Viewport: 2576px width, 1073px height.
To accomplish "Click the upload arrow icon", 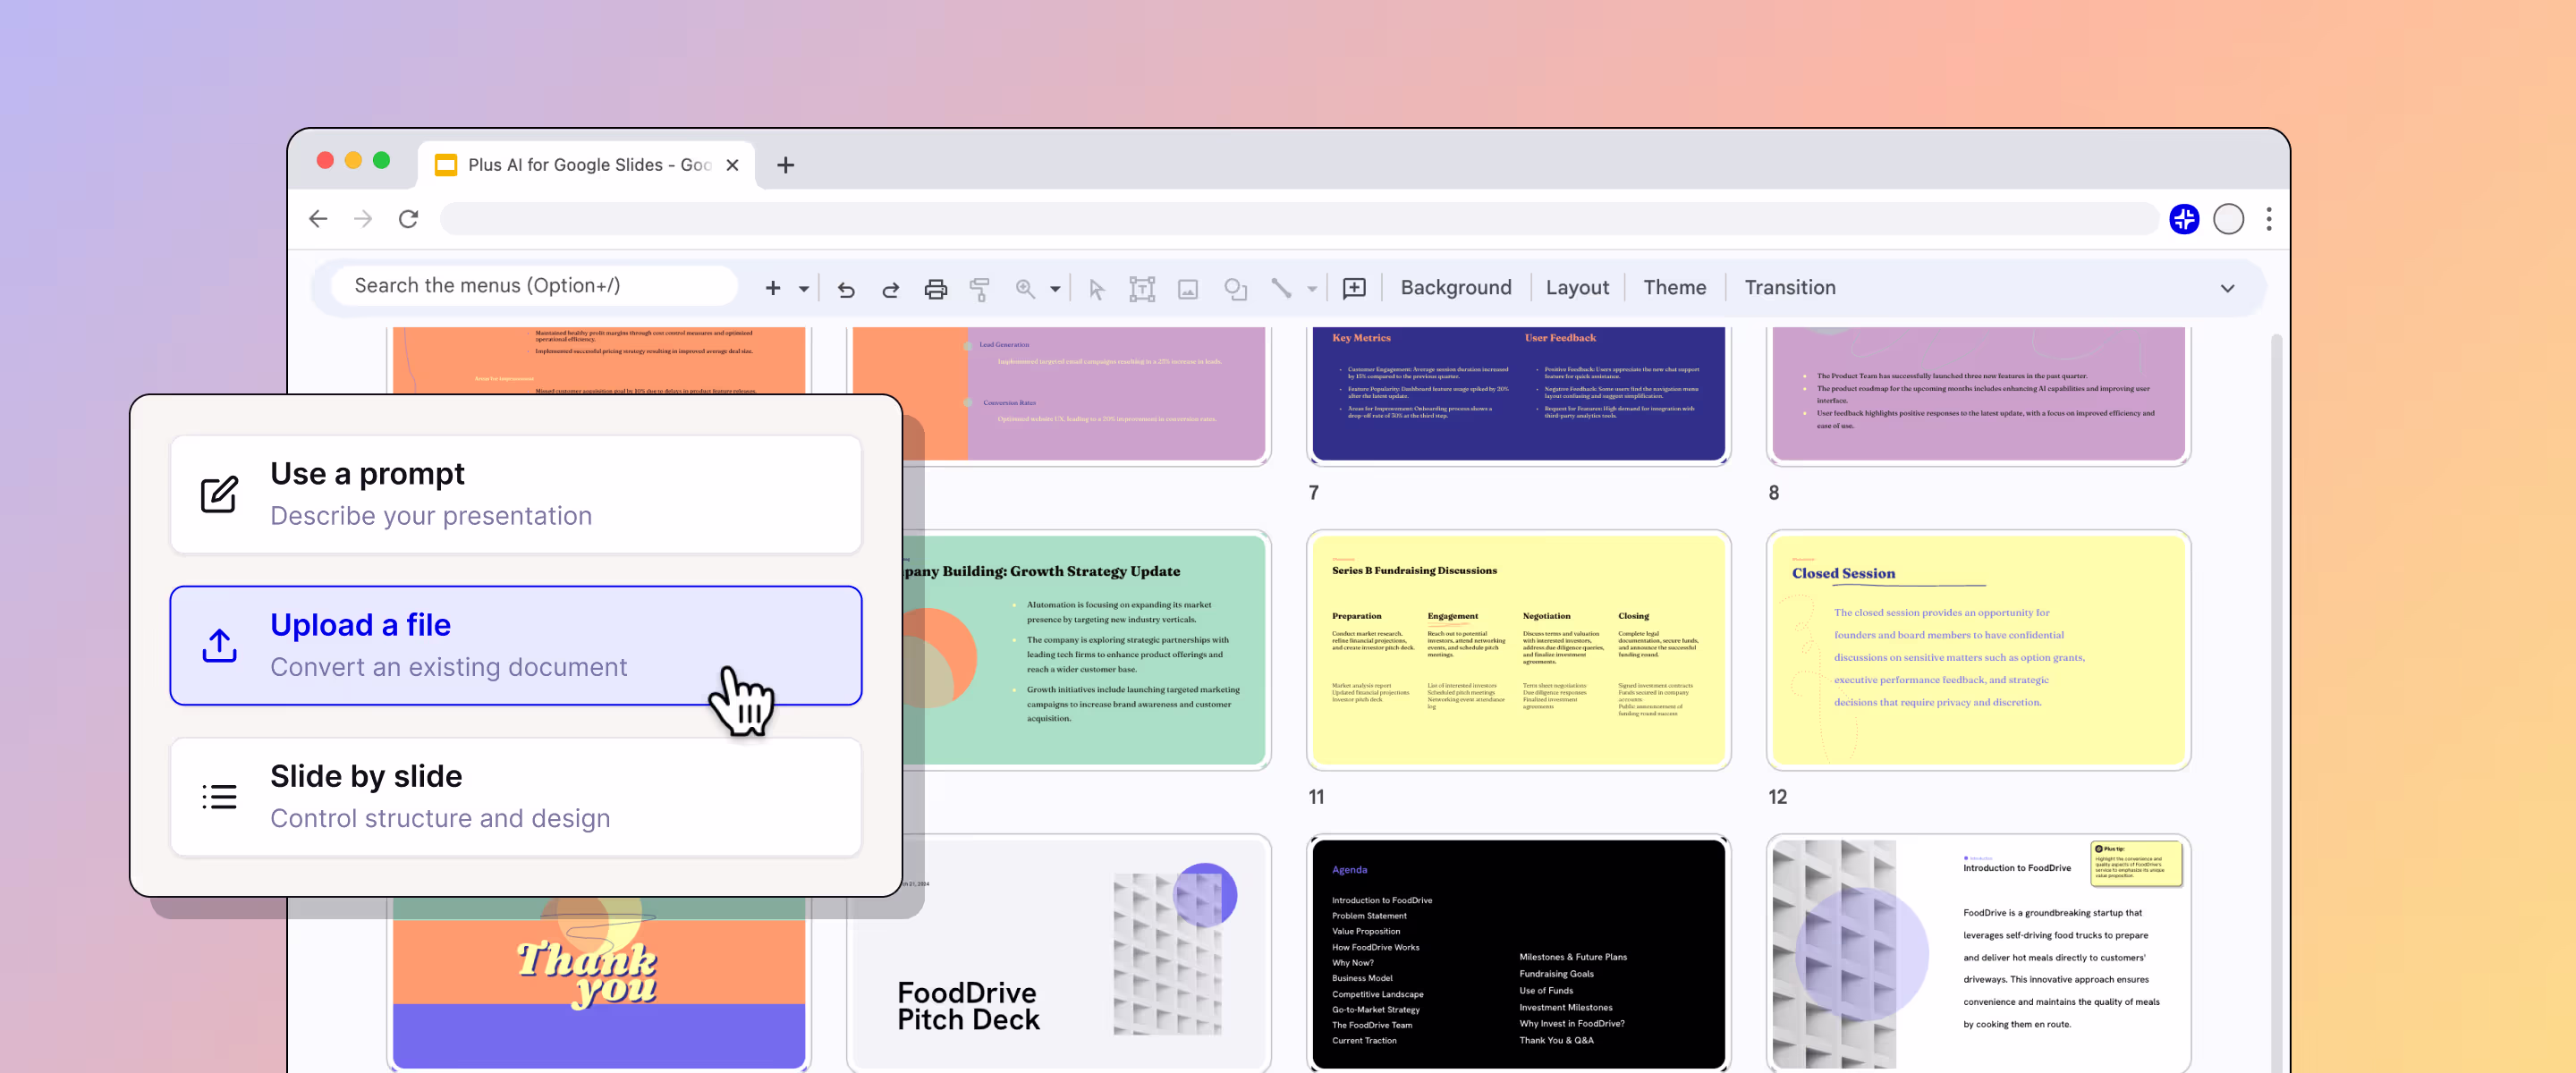I will (219, 645).
